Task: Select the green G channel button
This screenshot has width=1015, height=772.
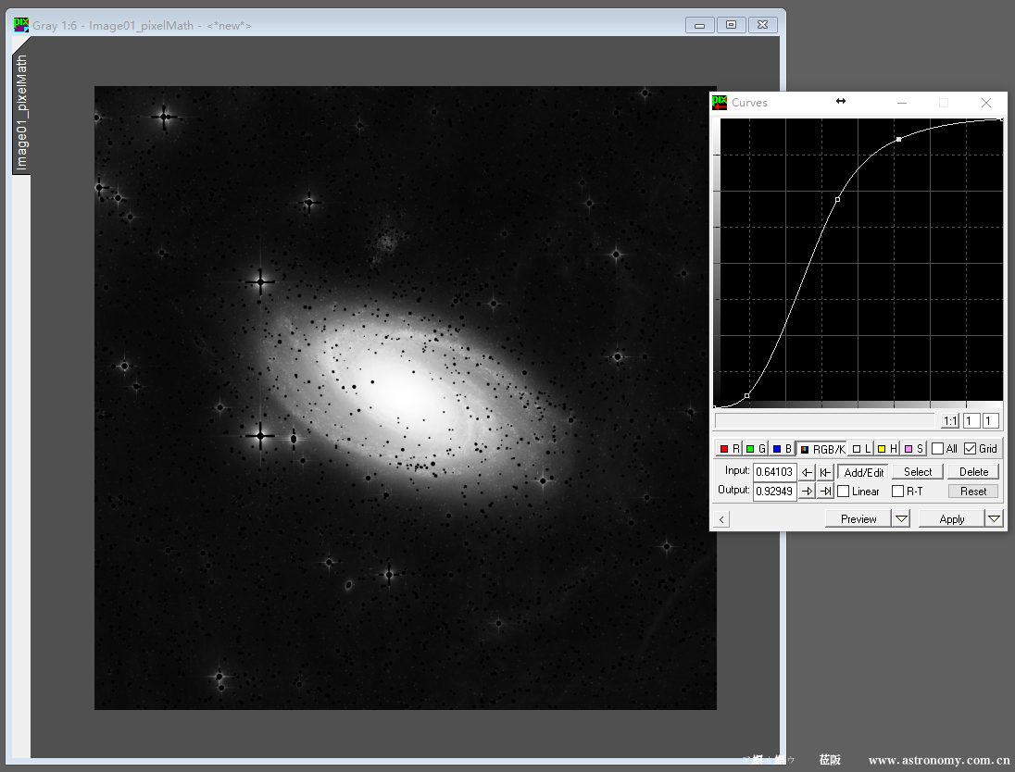Action: (x=756, y=449)
